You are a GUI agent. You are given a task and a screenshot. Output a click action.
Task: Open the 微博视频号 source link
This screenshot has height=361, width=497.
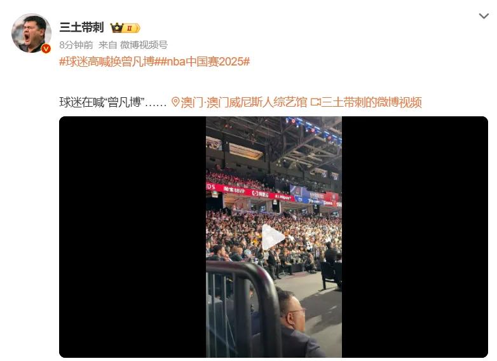[x=144, y=45]
